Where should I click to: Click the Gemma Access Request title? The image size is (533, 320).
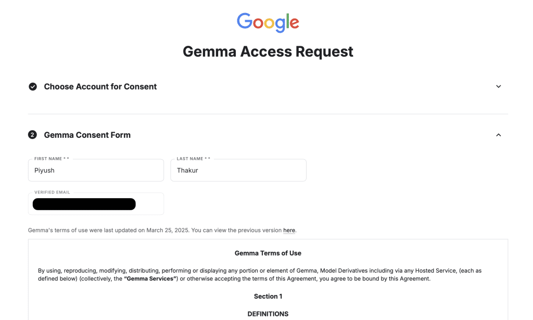268,52
